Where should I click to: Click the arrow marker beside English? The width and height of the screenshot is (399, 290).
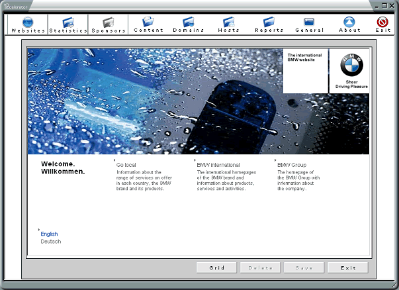tap(39, 230)
